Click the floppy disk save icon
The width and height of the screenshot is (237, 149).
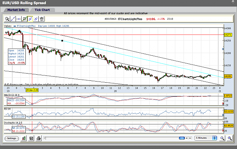pos(31,138)
